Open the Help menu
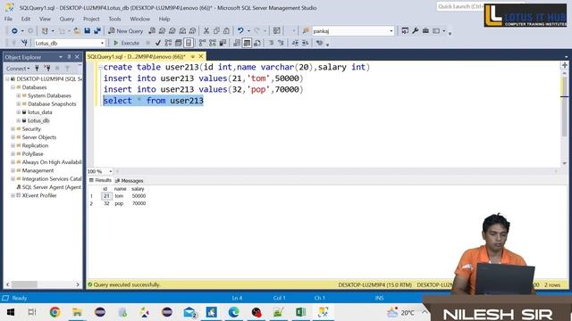This screenshot has height=321, width=572. pos(164,19)
